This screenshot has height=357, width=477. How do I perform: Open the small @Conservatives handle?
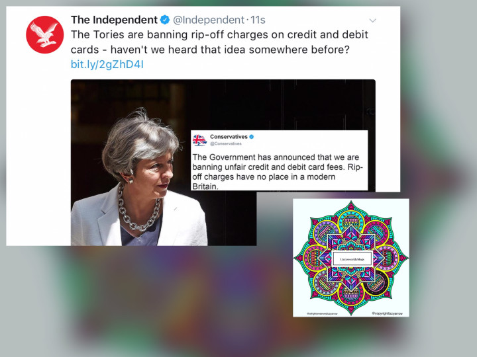[226, 143]
